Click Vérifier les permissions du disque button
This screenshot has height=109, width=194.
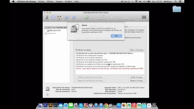click(90, 77)
